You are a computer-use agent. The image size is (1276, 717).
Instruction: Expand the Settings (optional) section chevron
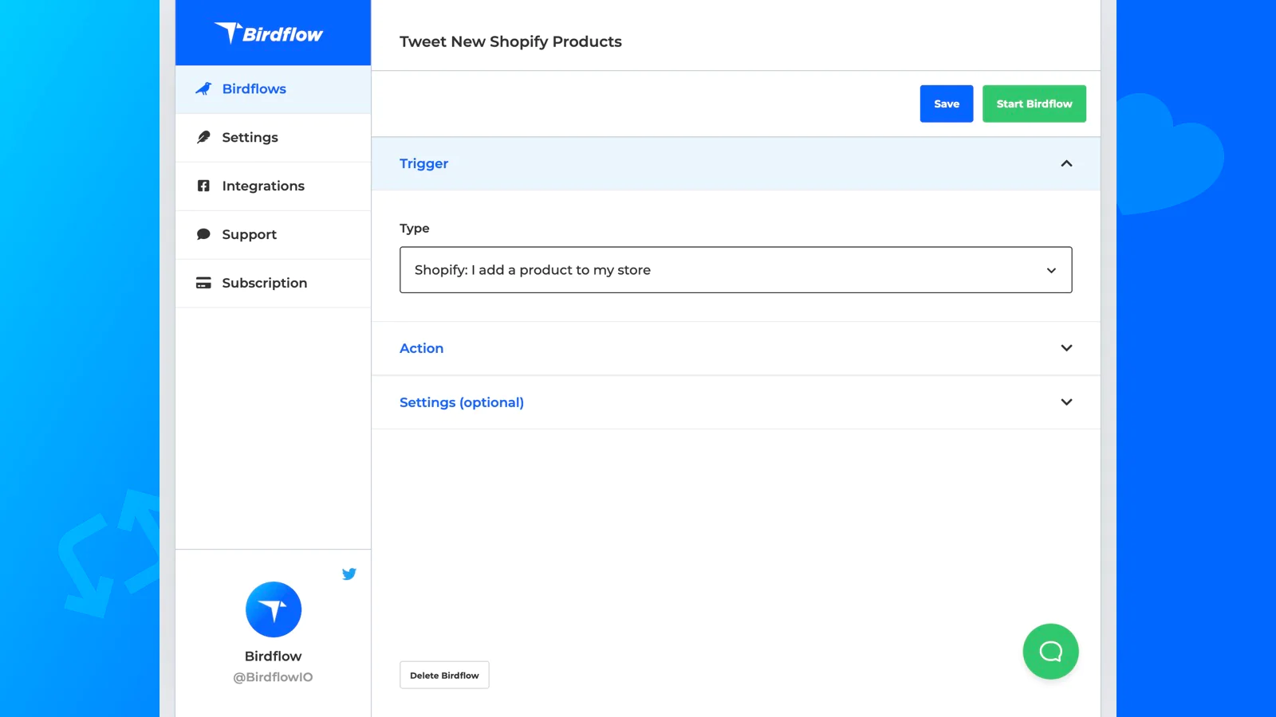(x=1066, y=402)
